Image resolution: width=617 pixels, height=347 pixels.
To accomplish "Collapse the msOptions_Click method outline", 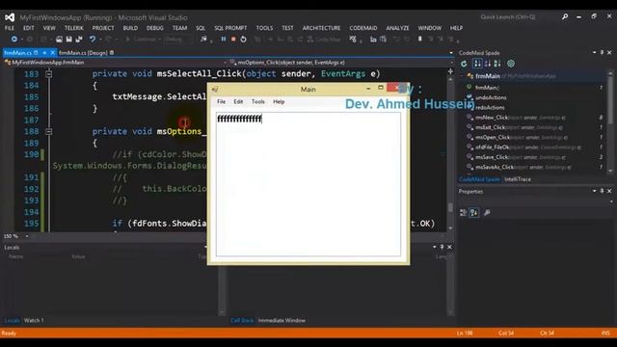I will click(48, 131).
